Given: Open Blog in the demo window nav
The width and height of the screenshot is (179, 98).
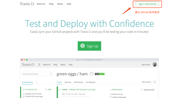Looking at the screenshot, I should 55,65.
